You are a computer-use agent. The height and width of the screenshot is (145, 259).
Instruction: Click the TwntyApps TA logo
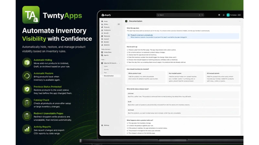tap(31, 15)
